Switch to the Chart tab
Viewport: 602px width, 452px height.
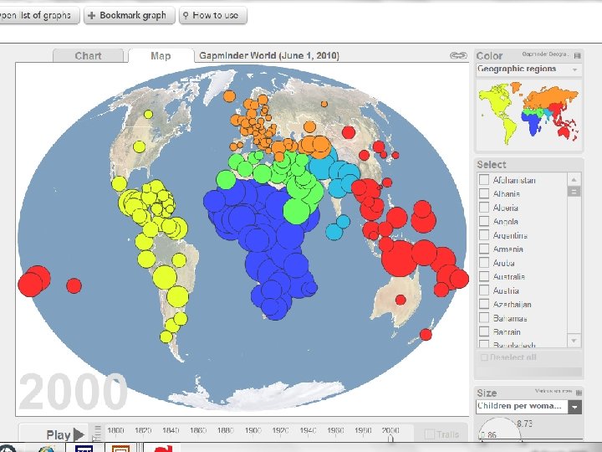(88, 56)
